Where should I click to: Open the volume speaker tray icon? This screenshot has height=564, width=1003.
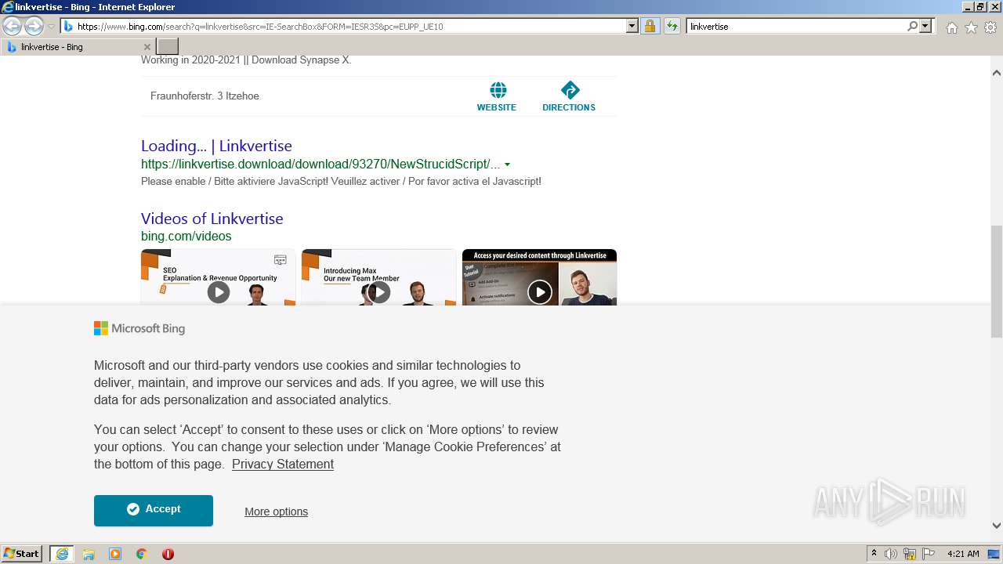891,554
